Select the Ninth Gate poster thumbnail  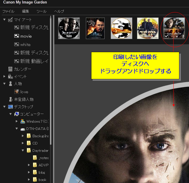(95, 28)
